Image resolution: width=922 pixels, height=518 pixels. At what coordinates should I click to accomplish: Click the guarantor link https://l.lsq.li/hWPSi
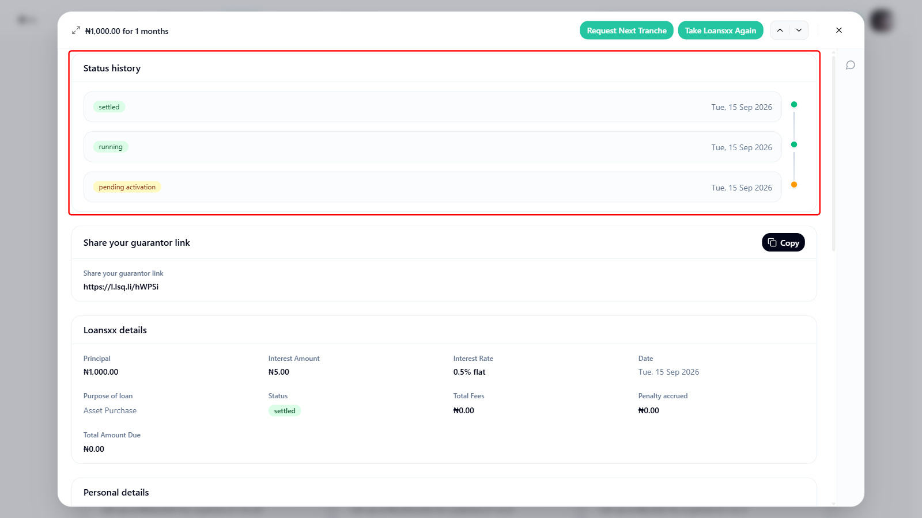coord(121,287)
